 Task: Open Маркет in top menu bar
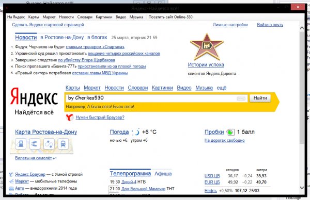(x=49, y=17)
